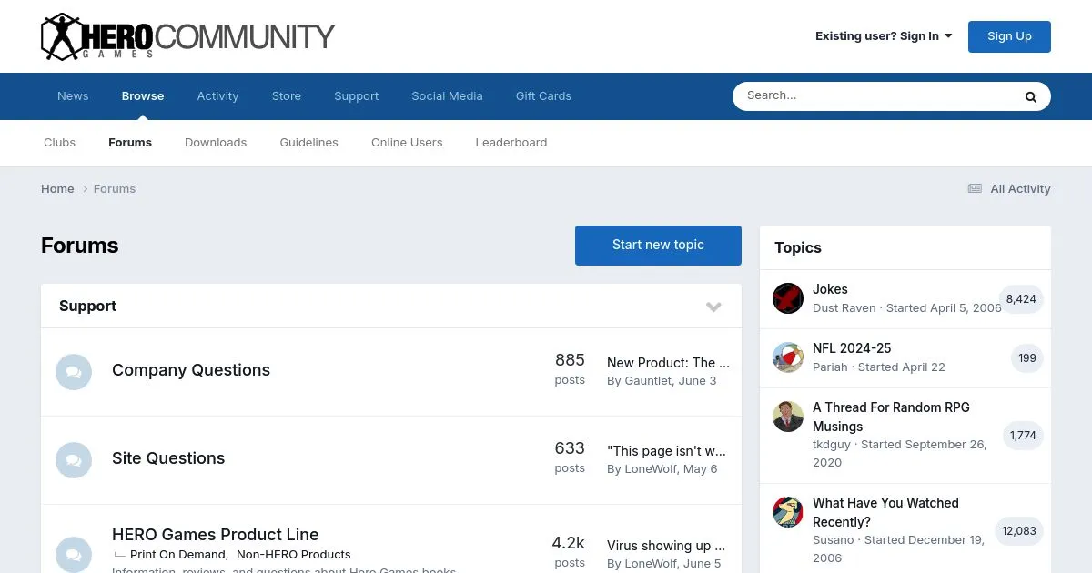1092x573 pixels.
Task: Click the 885 posts count
Action: [570, 360]
